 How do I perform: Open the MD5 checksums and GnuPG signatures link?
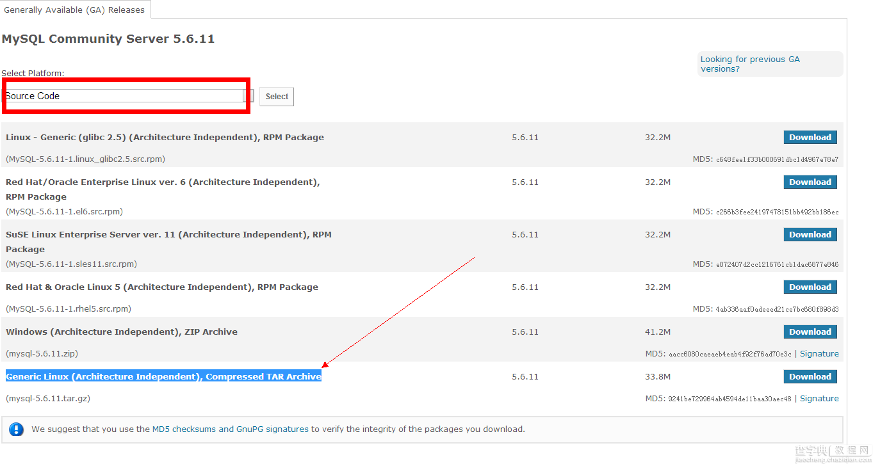click(231, 429)
